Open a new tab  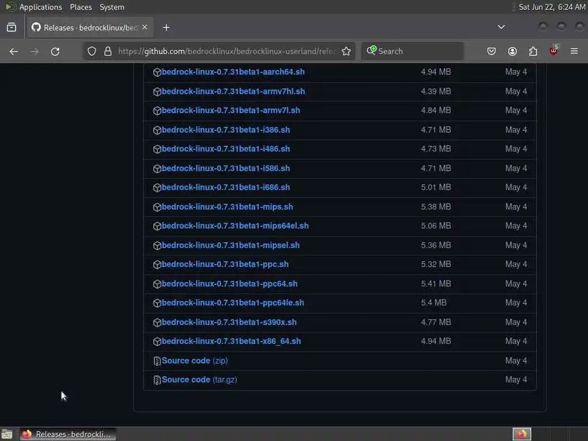pos(166,28)
